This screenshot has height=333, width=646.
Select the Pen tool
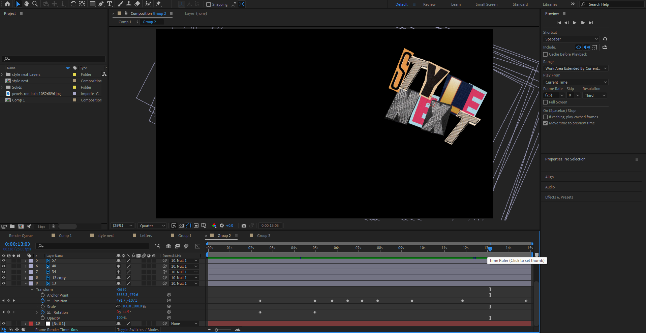[x=101, y=4]
